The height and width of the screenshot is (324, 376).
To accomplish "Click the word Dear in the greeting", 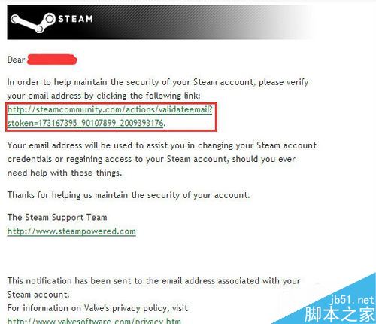I will 16,60.
